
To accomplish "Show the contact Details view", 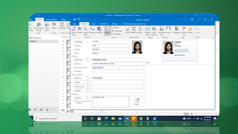I will 115,28.
